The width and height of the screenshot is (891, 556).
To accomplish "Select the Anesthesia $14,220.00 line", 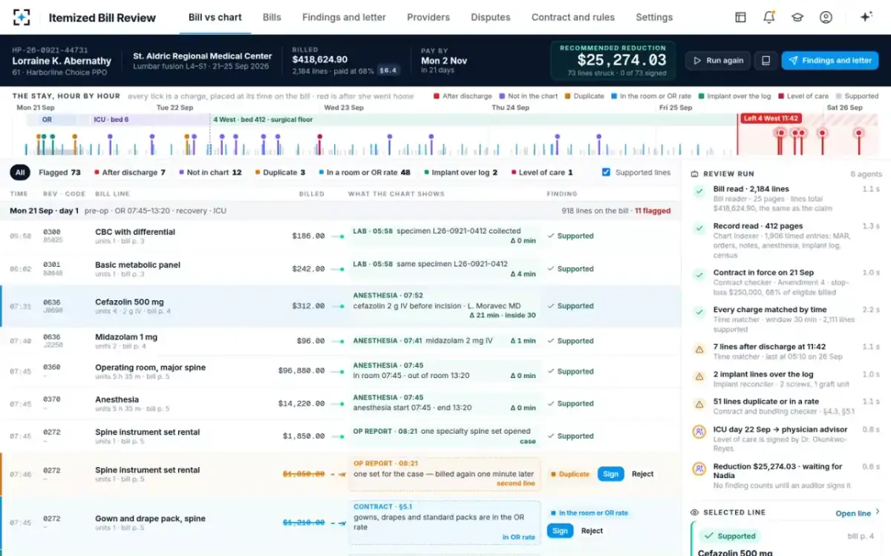I will coord(340,403).
